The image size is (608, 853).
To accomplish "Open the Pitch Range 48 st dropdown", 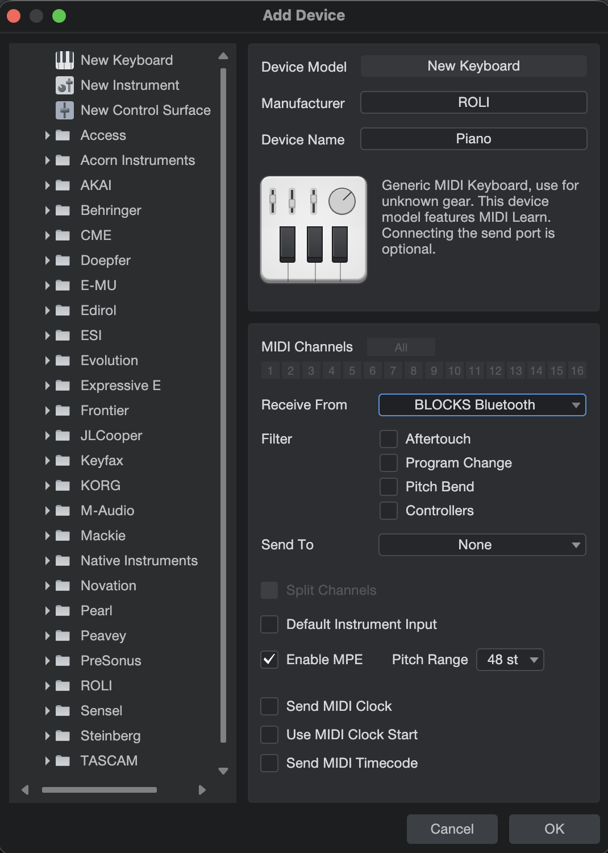I will click(x=510, y=660).
